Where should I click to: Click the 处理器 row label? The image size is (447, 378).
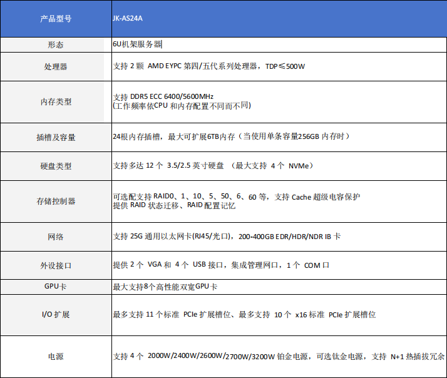pos(55,66)
